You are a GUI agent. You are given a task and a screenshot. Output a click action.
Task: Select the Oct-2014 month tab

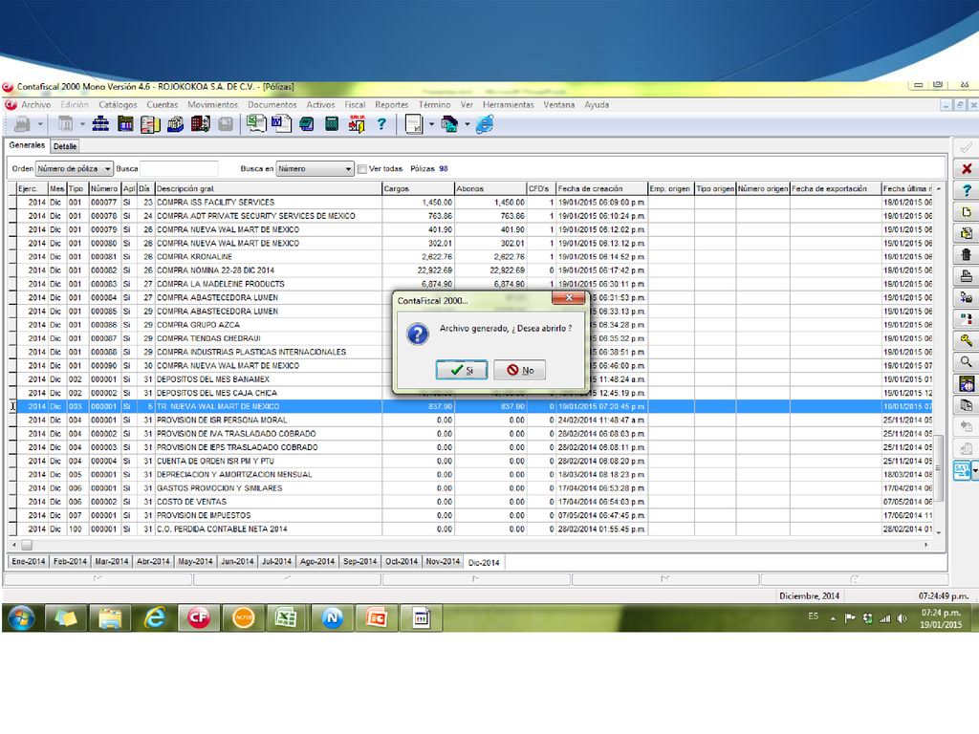[x=401, y=562]
